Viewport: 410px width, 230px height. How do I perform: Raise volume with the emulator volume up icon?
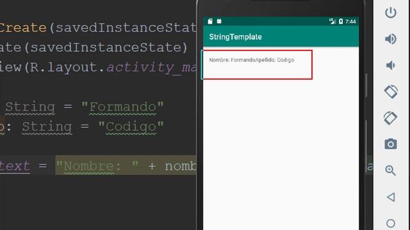391,39
